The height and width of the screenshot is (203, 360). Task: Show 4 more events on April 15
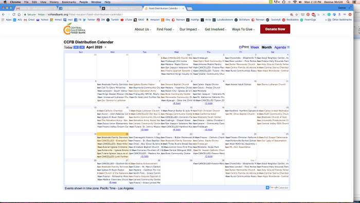coord(176,130)
